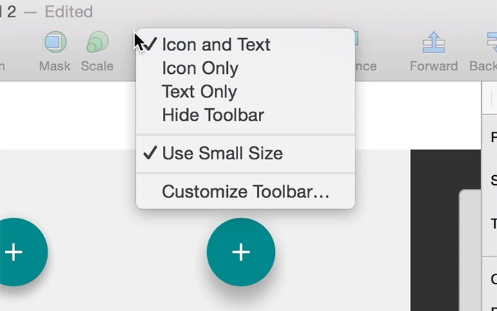
Task: Select the Scale tool icon
Action: [x=97, y=42]
